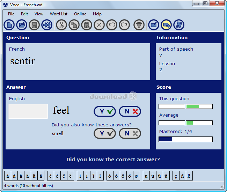The image size is (227, 192).
Task: Open the Word List menu
Action: (59, 14)
